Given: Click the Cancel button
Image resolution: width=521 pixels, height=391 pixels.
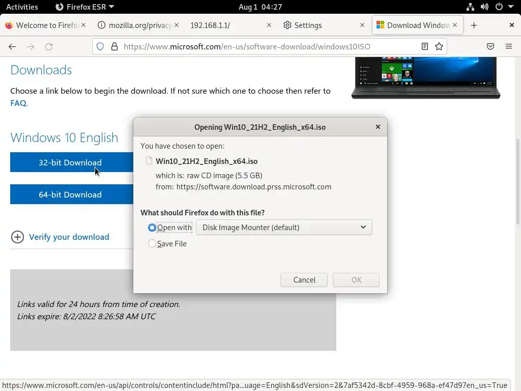Looking at the screenshot, I should [x=304, y=280].
